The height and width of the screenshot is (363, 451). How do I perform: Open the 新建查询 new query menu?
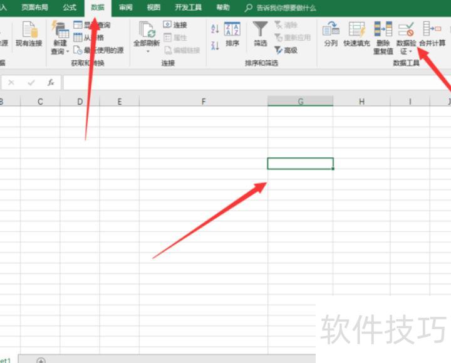tap(60, 38)
